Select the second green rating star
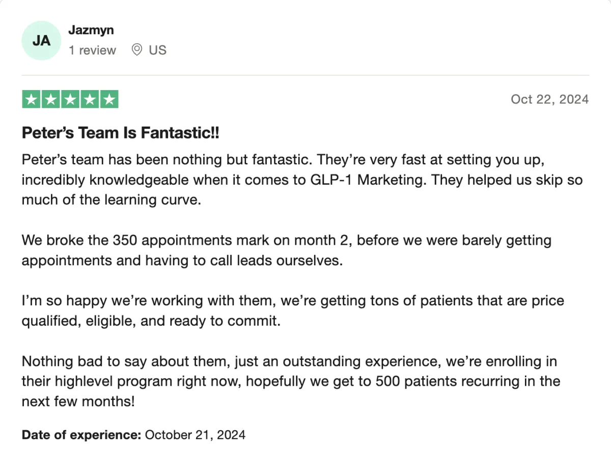The width and height of the screenshot is (611, 454). [x=51, y=99]
